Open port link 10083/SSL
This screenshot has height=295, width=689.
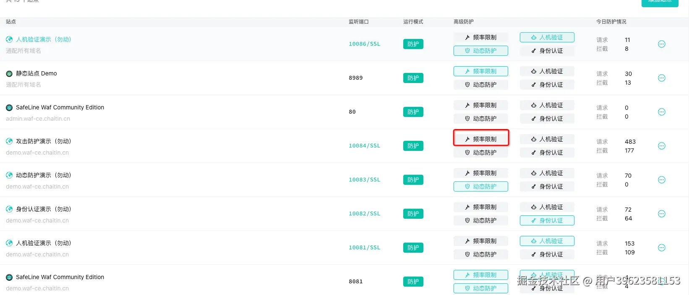[x=364, y=180]
